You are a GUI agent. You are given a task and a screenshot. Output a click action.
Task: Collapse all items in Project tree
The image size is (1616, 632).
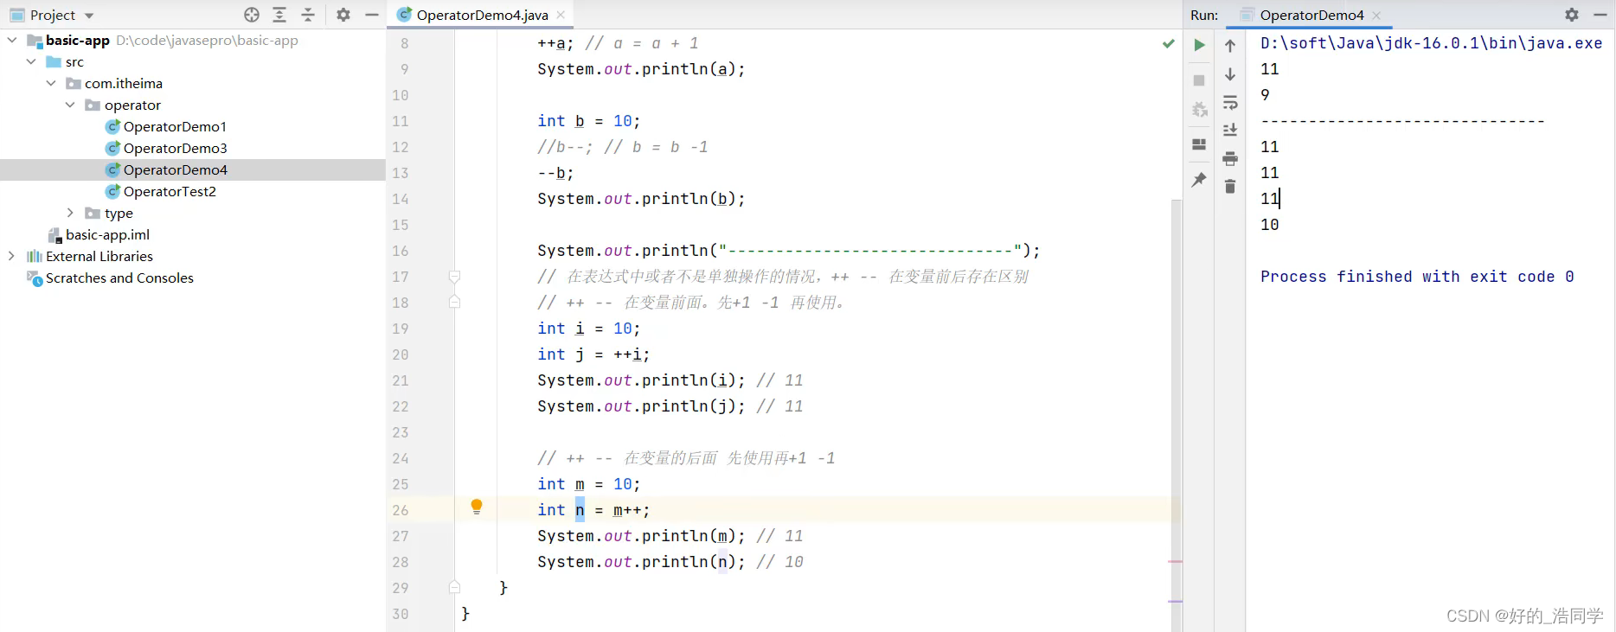pos(308,15)
